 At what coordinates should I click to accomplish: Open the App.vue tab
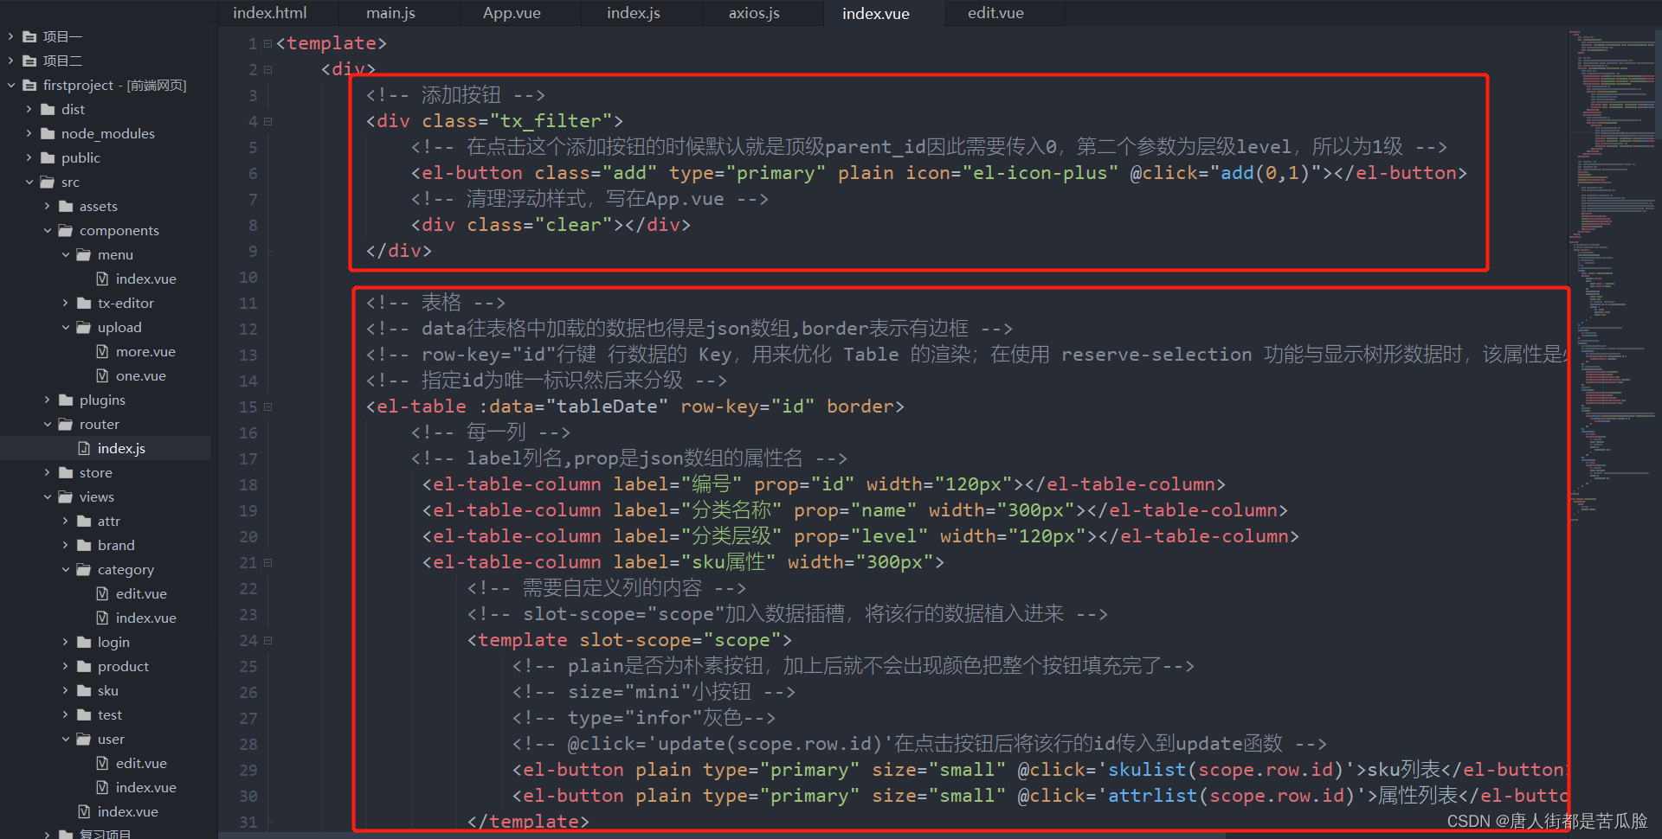512,13
